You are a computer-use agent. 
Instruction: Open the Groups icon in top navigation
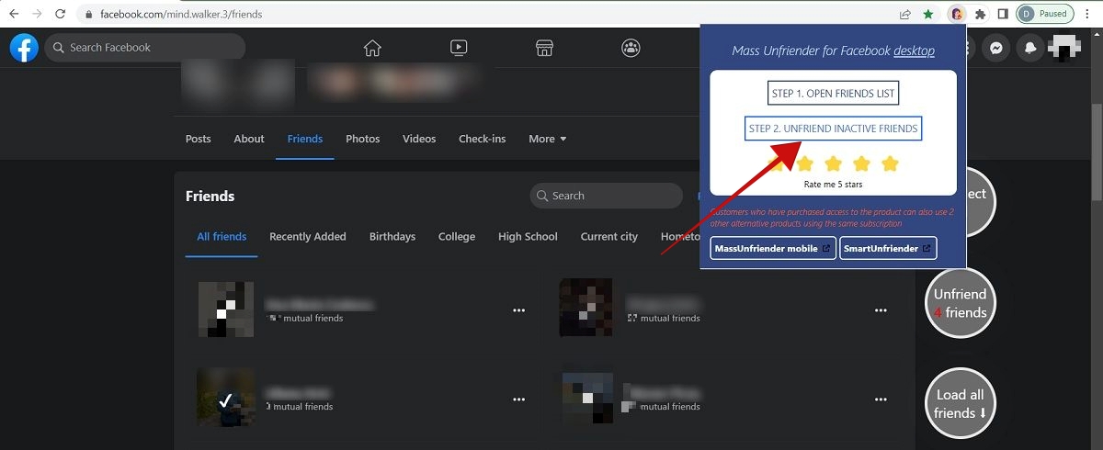pyautogui.click(x=631, y=48)
